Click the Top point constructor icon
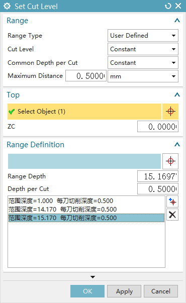The height and width of the screenshot is (303, 186). coord(170,112)
